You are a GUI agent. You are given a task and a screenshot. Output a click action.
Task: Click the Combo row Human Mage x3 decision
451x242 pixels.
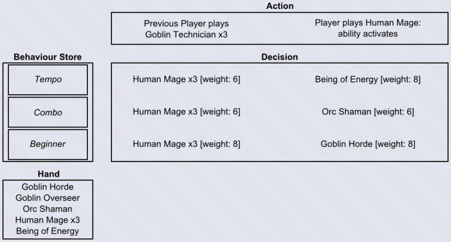click(186, 112)
